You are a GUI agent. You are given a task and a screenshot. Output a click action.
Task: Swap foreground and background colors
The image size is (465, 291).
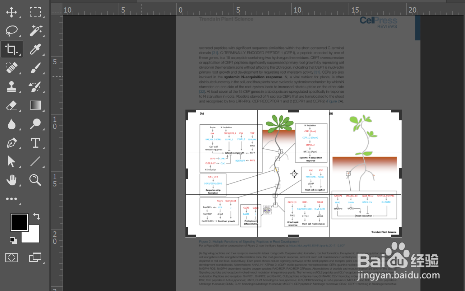[x=37, y=216]
